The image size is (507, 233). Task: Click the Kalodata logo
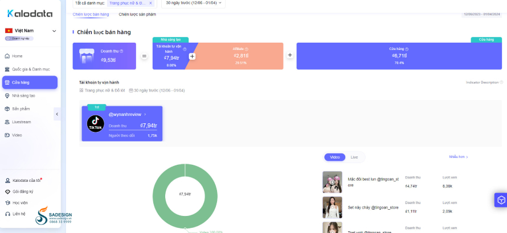point(30,14)
